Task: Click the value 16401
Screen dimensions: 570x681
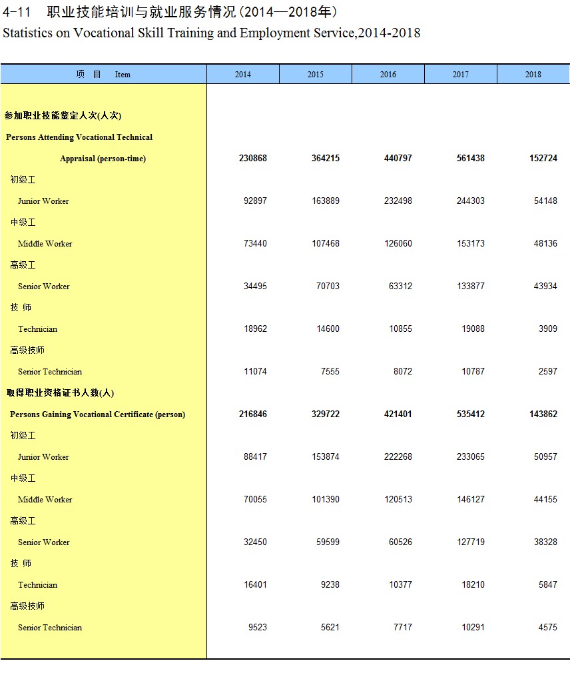Action: 255,584
